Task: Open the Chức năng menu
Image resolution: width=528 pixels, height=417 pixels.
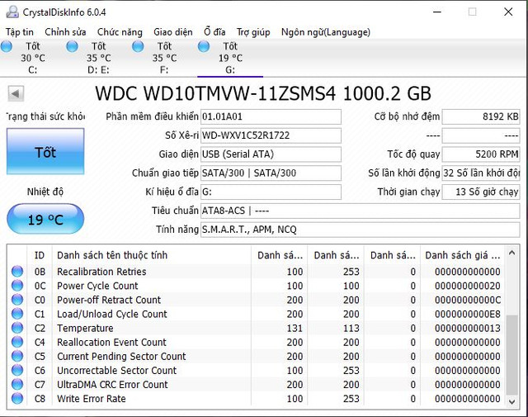Action: 120,32
